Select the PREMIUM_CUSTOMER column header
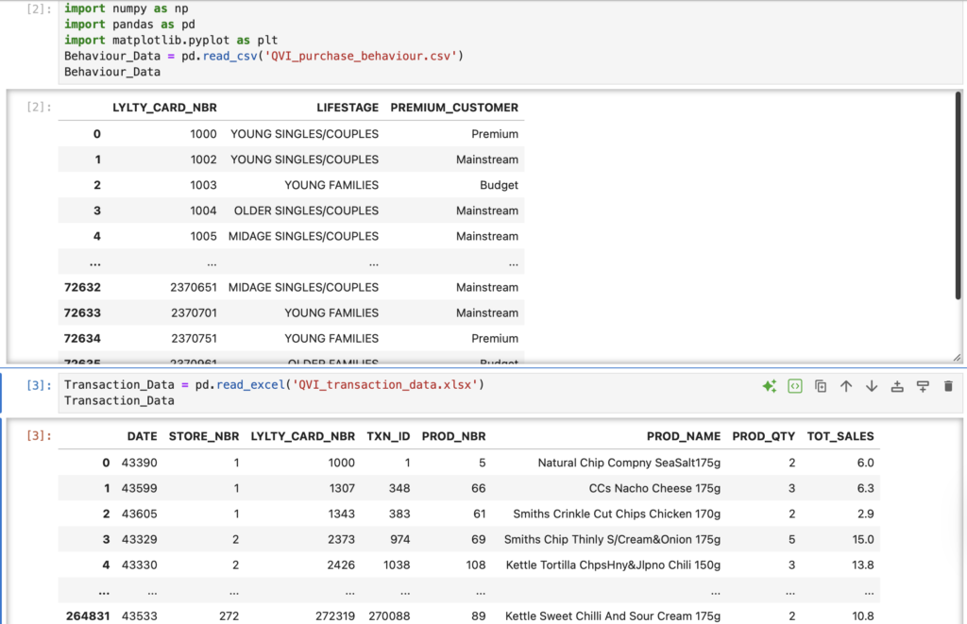Image resolution: width=967 pixels, height=624 pixels. 453,108
